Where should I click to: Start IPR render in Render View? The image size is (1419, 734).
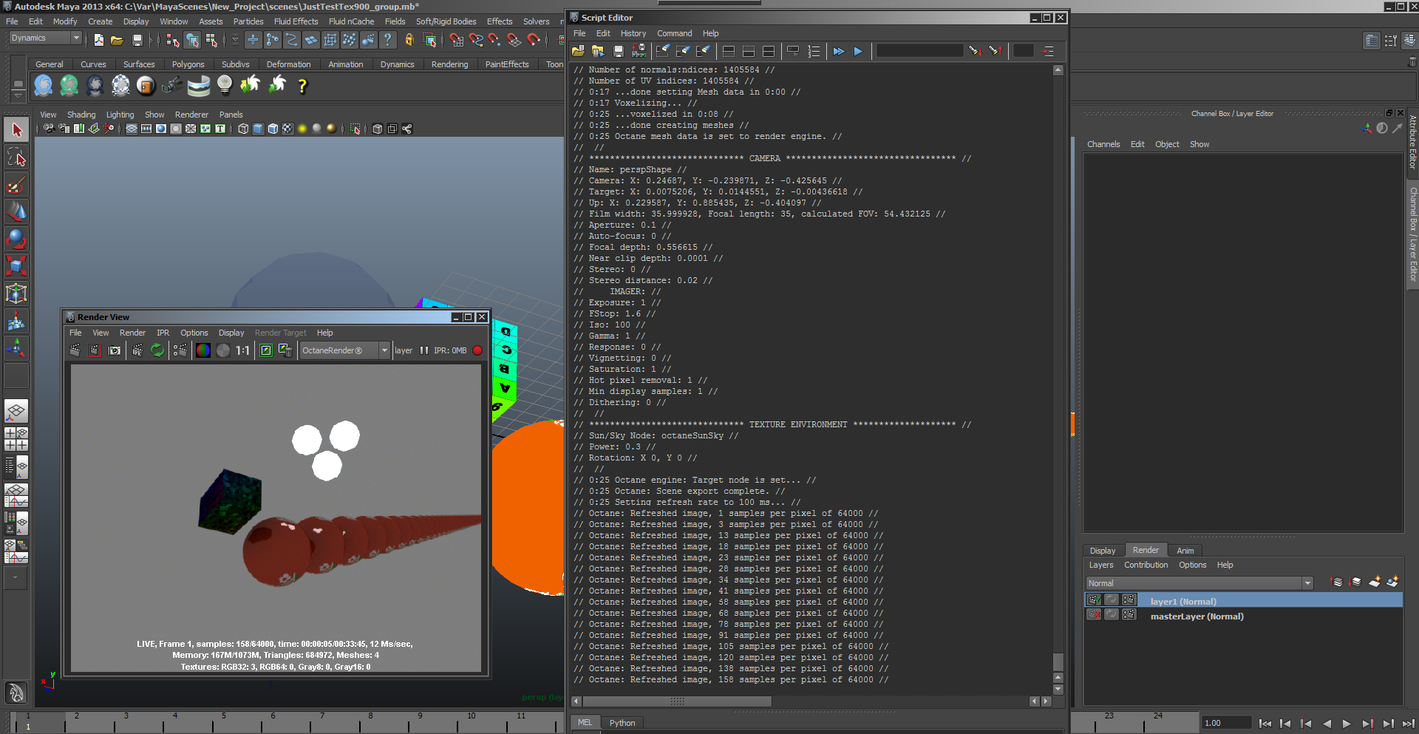(x=137, y=350)
